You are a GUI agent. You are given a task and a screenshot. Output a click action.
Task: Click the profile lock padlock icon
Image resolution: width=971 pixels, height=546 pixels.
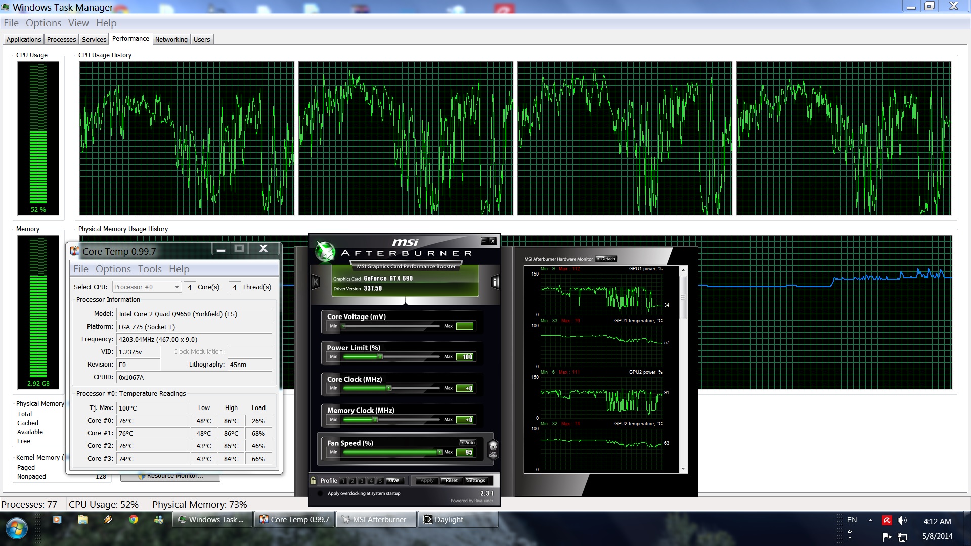314,480
